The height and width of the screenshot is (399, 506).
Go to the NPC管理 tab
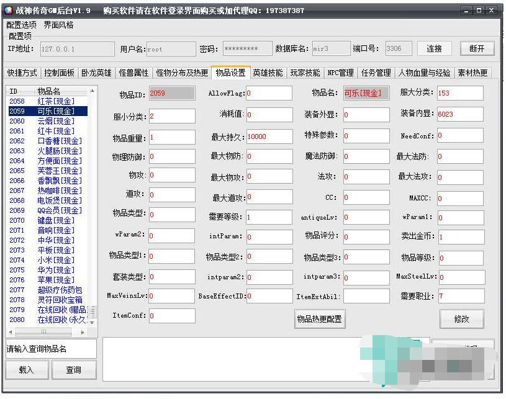[340, 73]
